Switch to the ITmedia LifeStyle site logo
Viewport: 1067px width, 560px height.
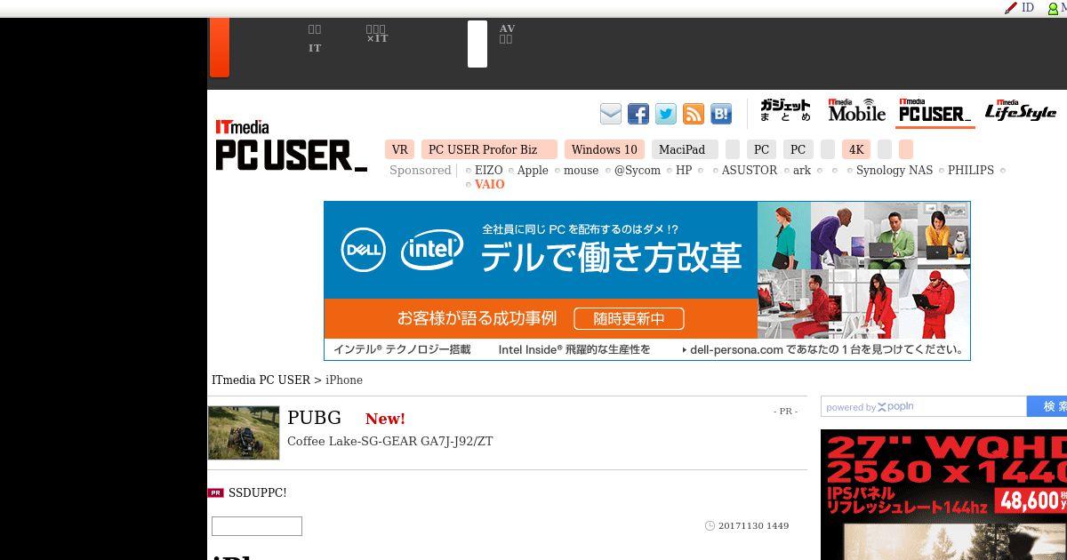click(1021, 111)
